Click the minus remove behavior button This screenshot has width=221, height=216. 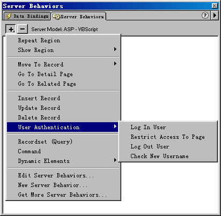click(23, 29)
